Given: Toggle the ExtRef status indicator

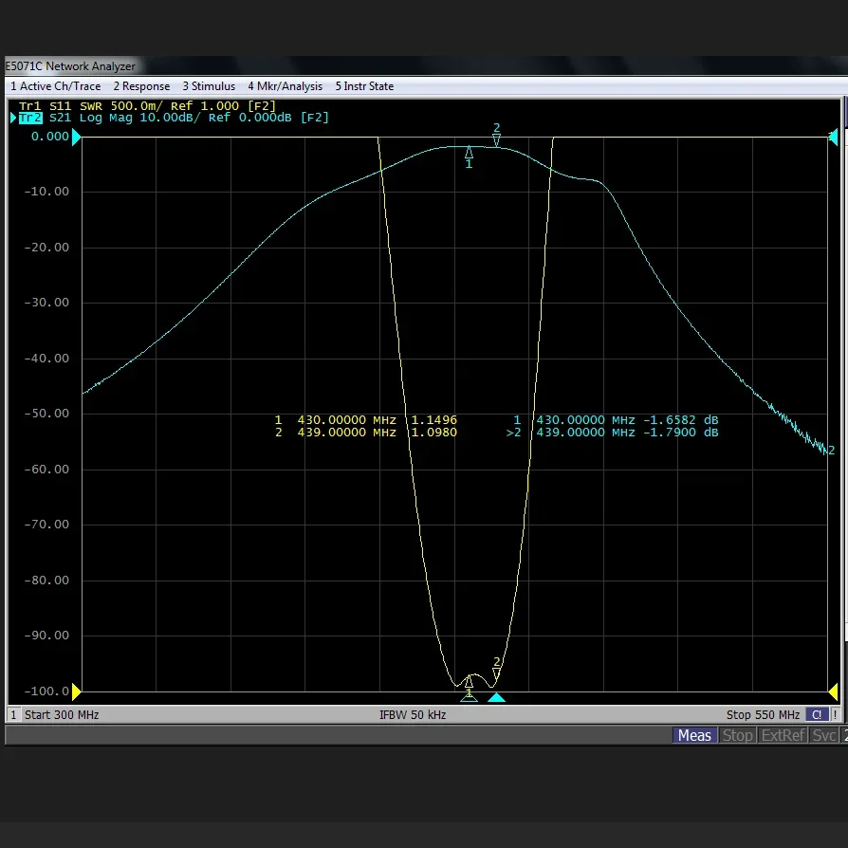Looking at the screenshot, I should pyautogui.click(x=783, y=735).
